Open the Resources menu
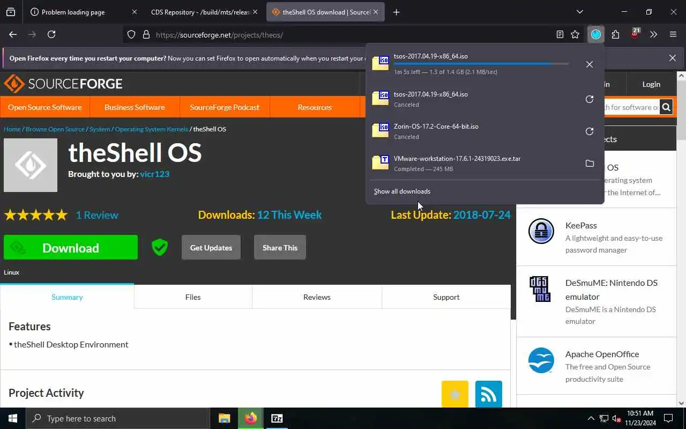This screenshot has height=429, width=686. point(315,107)
